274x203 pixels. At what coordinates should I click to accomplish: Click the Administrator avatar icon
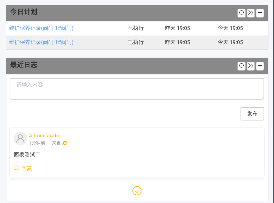(20, 138)
